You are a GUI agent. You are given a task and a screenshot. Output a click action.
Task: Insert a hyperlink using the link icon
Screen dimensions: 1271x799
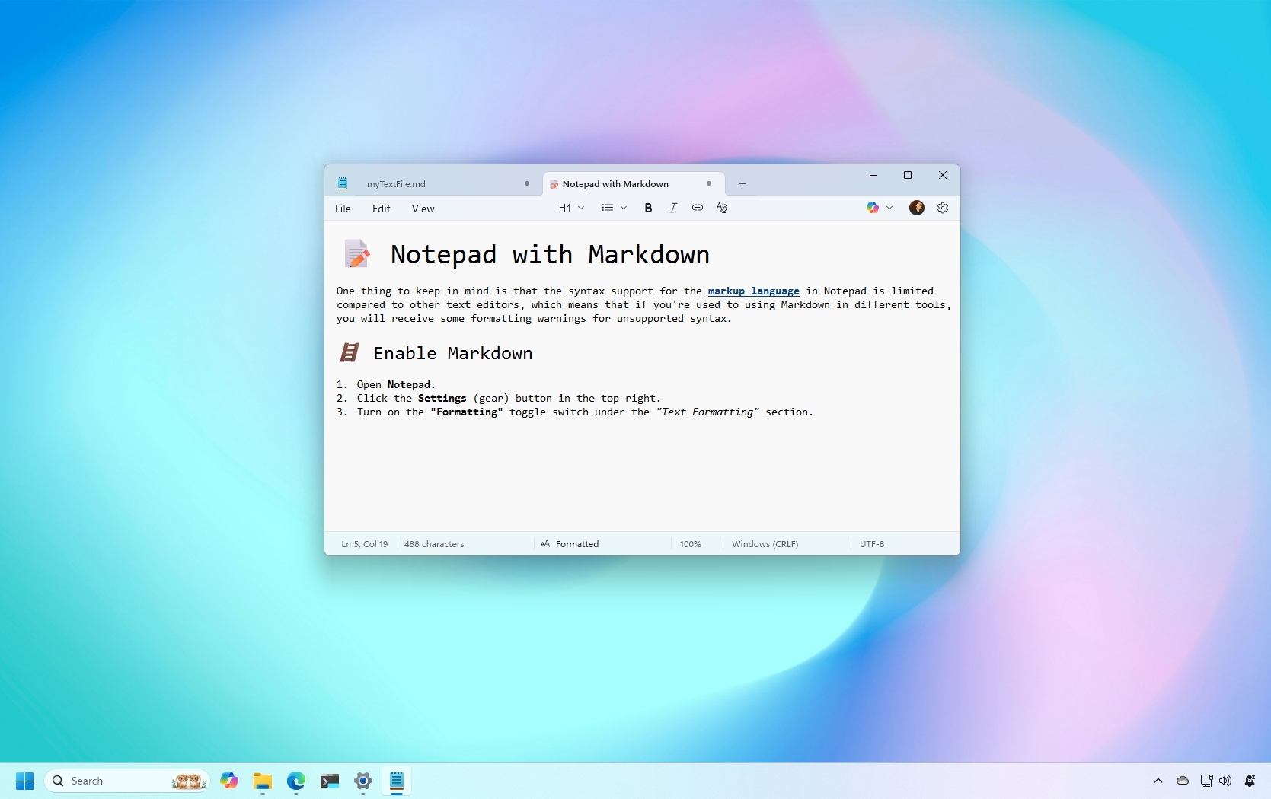click(x=697, y=208)
